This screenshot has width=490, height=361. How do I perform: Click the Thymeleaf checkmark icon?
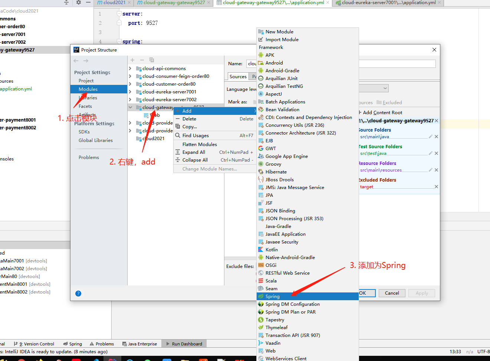coord(261,328)
